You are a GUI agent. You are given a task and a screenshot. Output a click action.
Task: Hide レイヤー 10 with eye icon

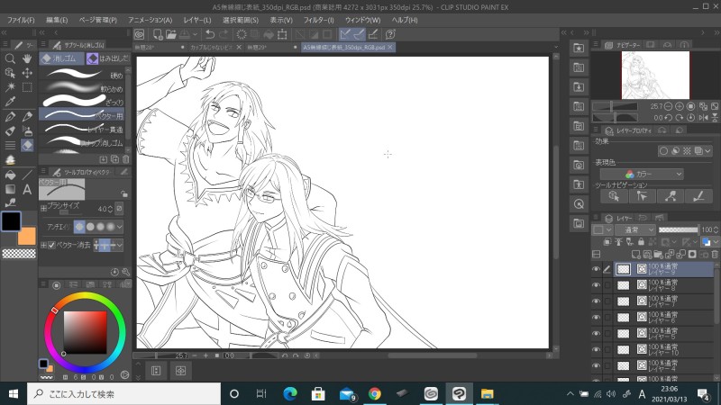tap(596, 349)
